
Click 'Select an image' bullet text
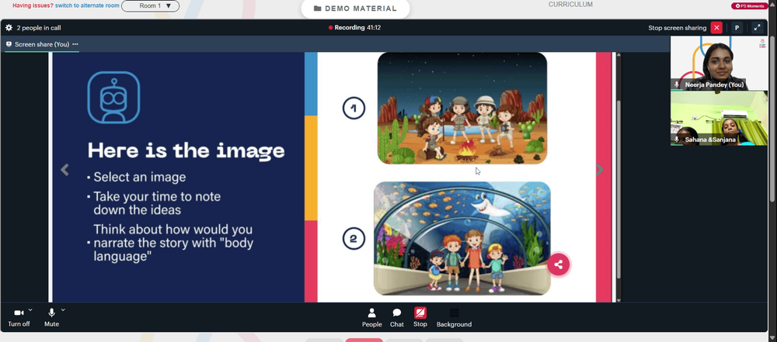(x=140, y=177)
